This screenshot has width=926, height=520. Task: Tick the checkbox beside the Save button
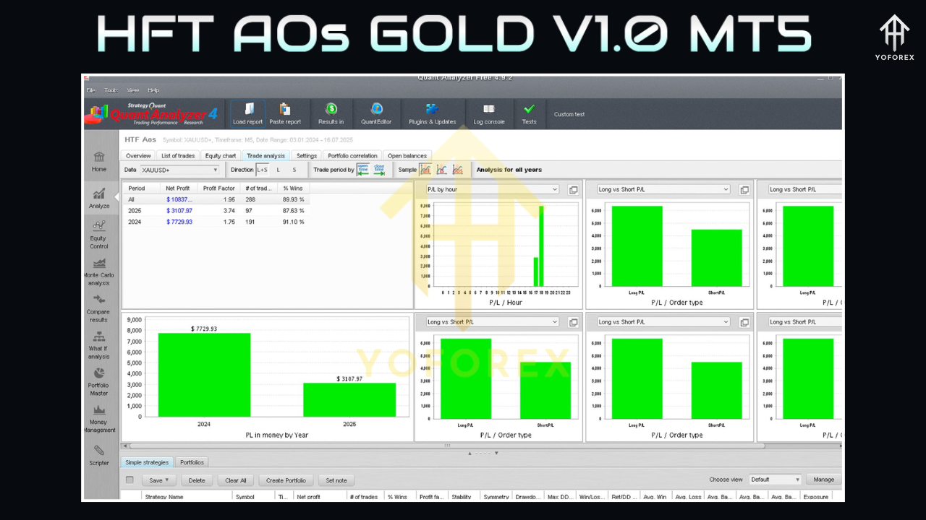tap(130, 480)
